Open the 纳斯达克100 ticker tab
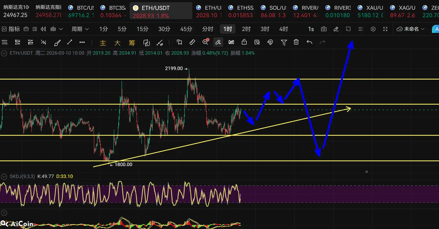Screen dimensions: 439x229 tap(16, 11)
